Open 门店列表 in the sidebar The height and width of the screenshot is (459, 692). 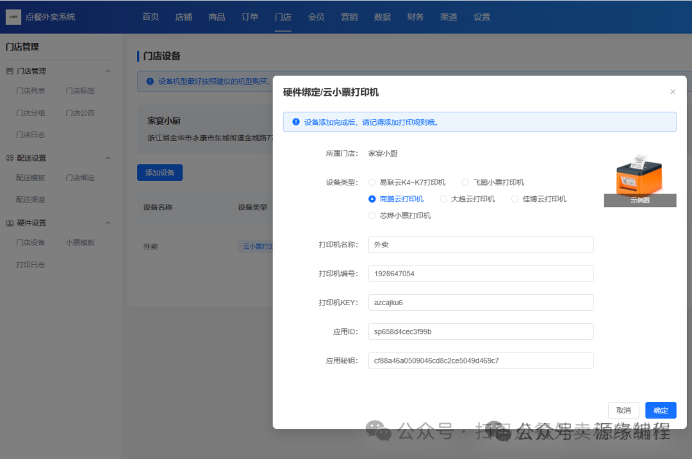tap(31, 90)
